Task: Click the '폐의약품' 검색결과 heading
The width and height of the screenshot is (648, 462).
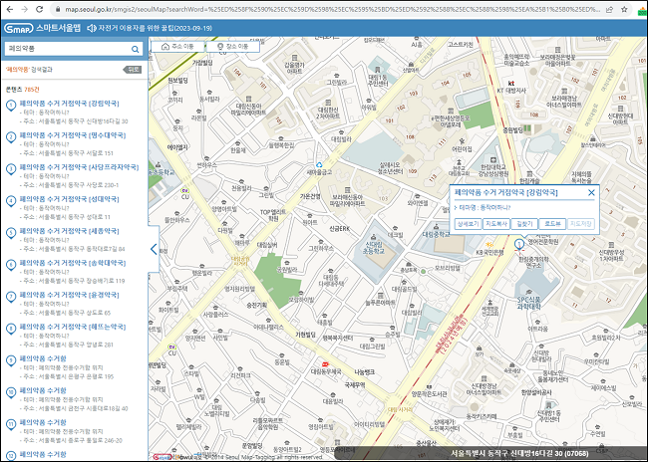Action: point(29,70)
